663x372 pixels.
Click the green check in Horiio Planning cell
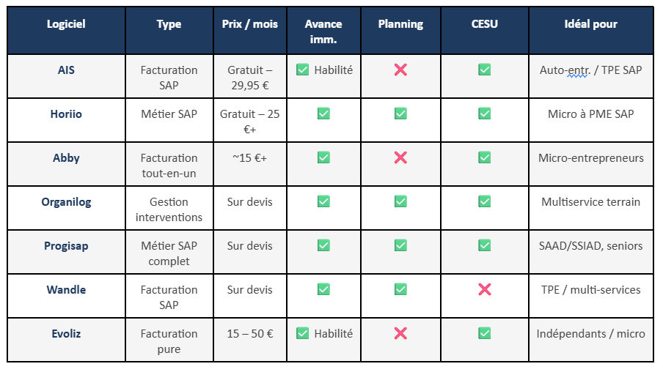point(400,114)
